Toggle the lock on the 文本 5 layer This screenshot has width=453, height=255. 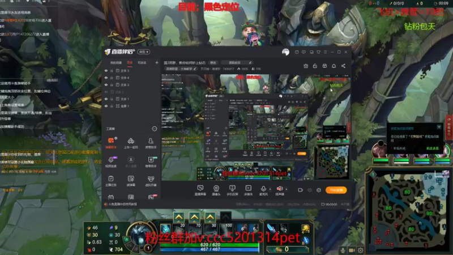(x=112, y=70)
